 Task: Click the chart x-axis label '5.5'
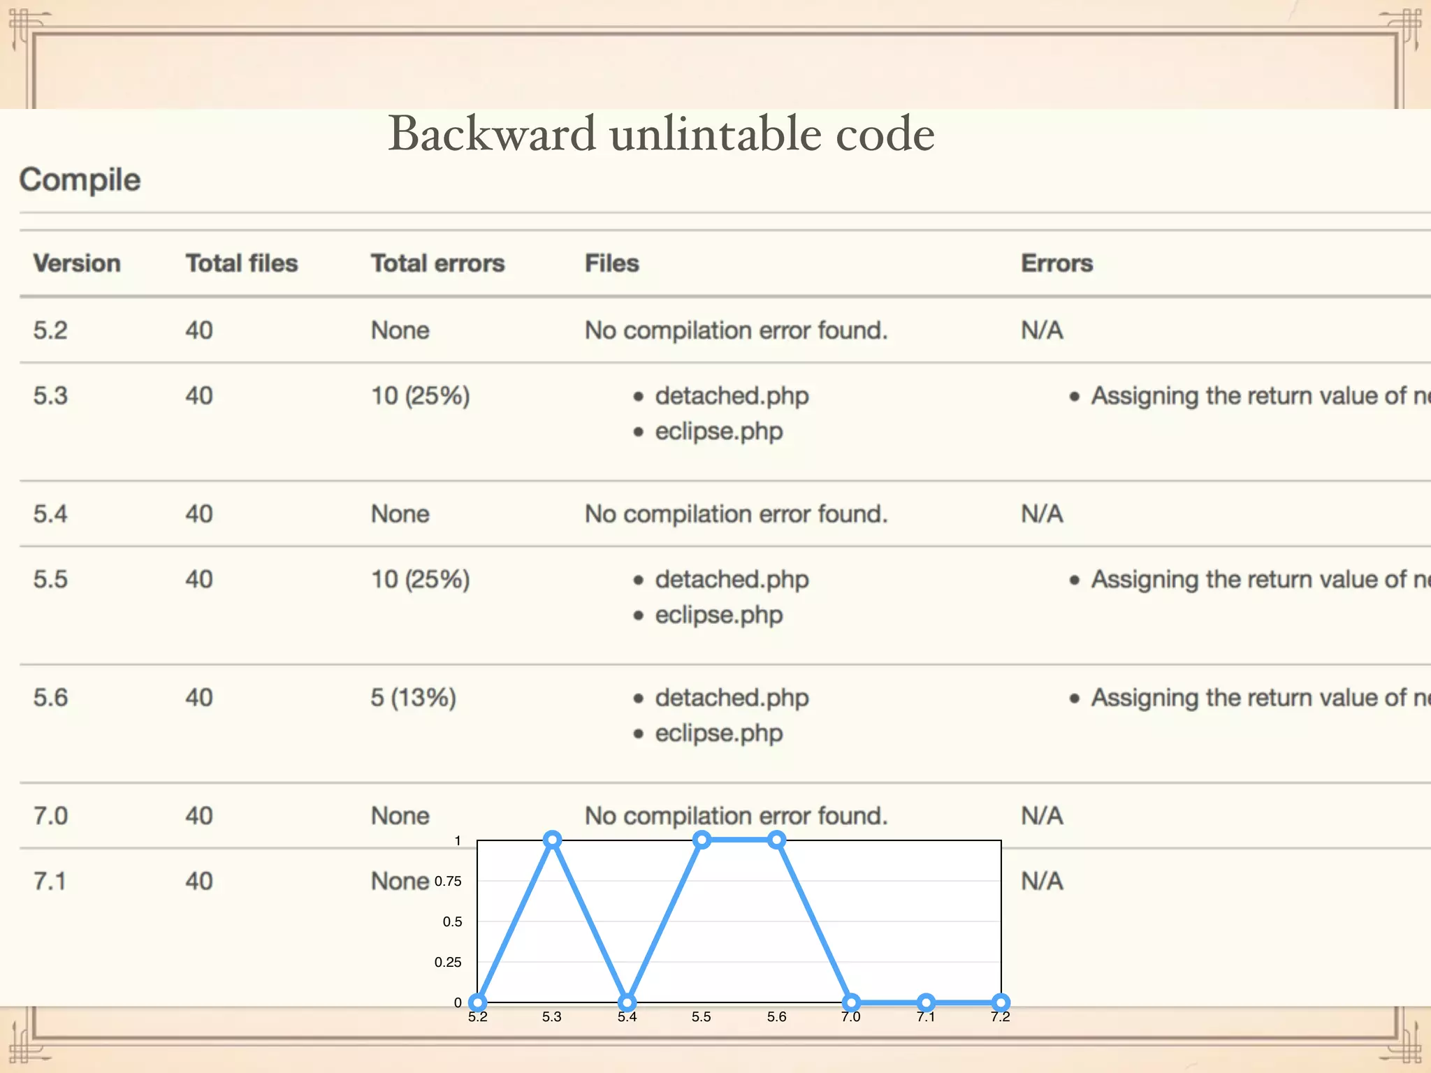702,1017
